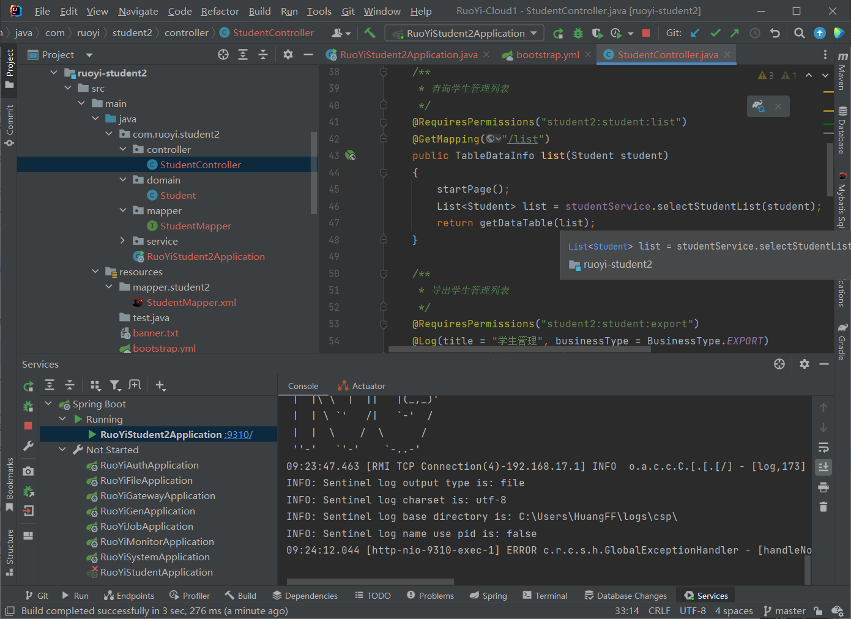Open the Endpoints tool window
851x619 pixels.
pos(128,596)
